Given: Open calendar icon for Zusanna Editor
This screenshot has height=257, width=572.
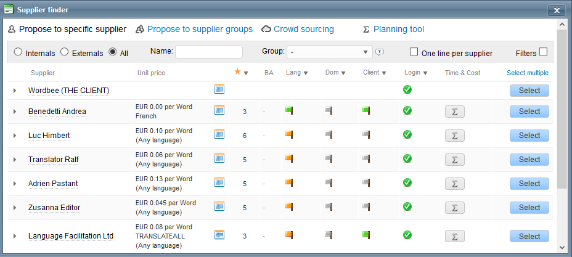Looking at the screenshot, I should click(x=219, y=206).
